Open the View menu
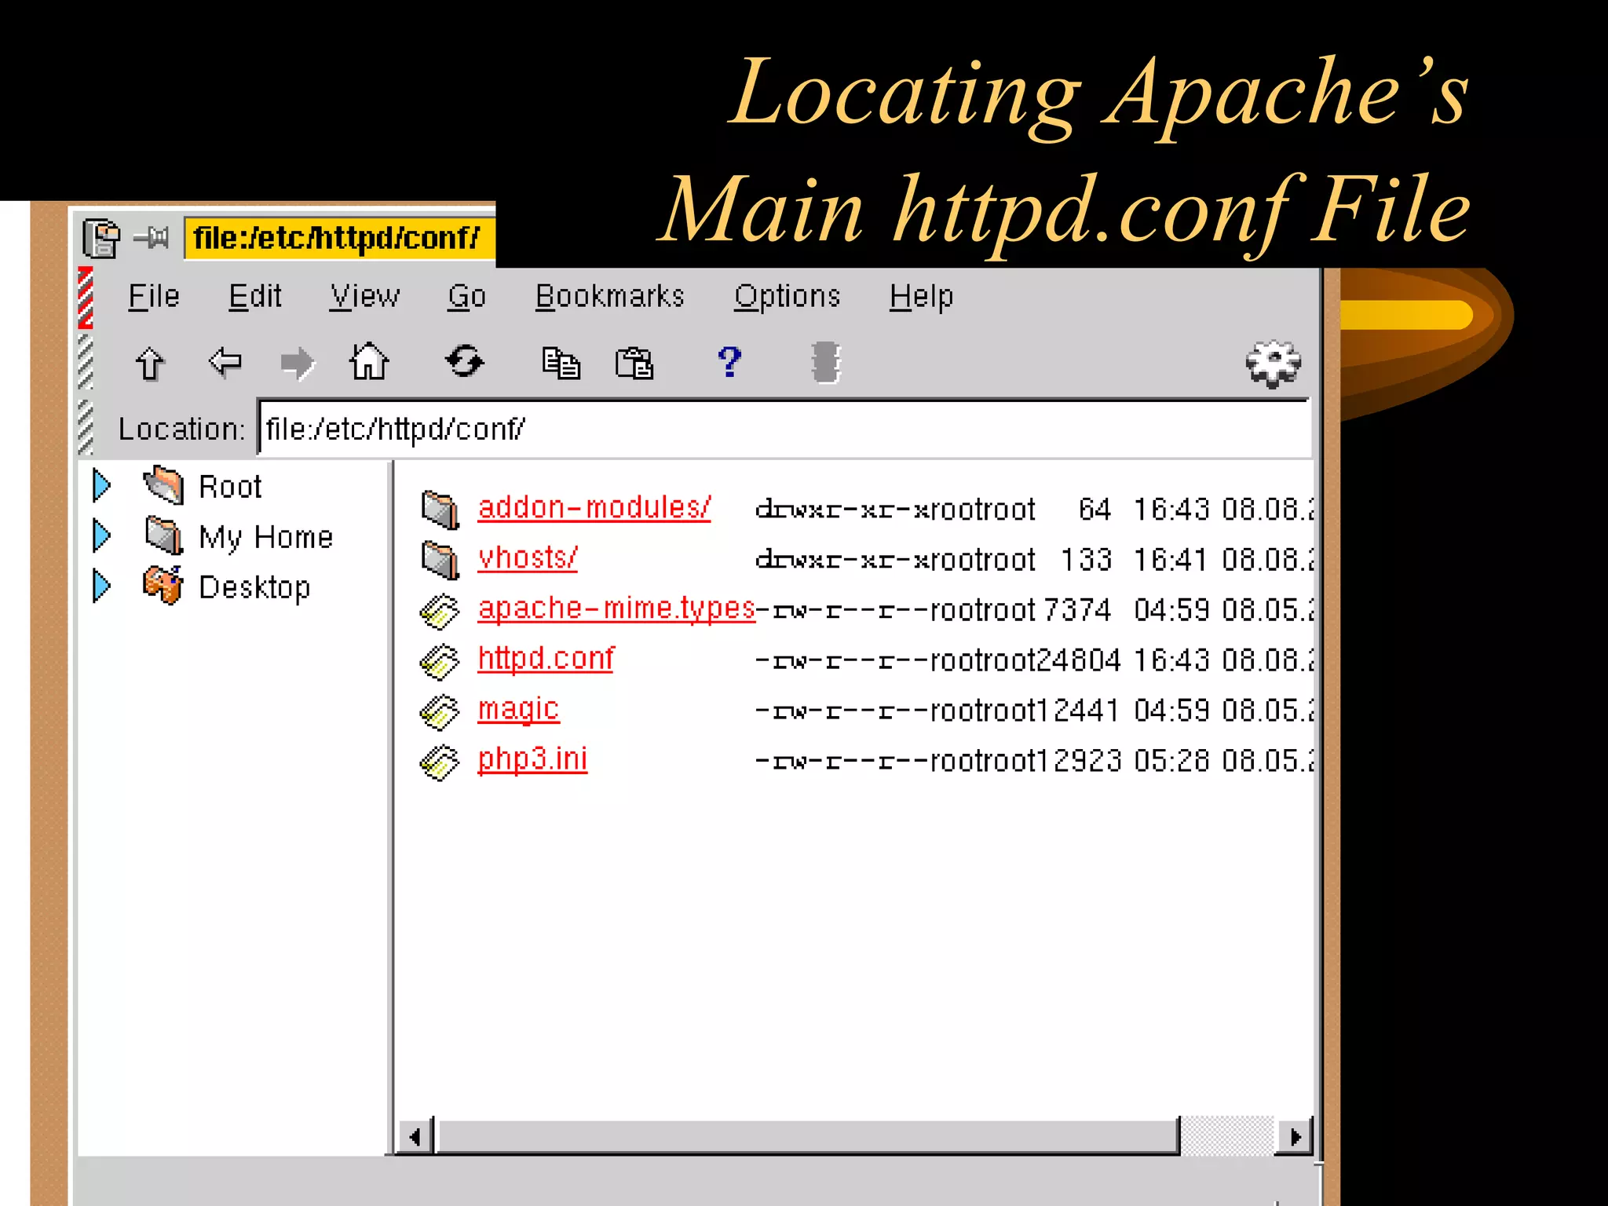Image resolution: width=1608 pixels, height=1206 pixels. coord(364,297)
